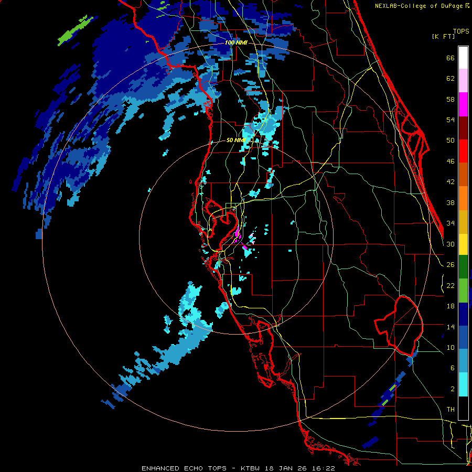Click the '38' legend value
The height and width of the screenshot is (472, 472).
click(x=450, y=202)
